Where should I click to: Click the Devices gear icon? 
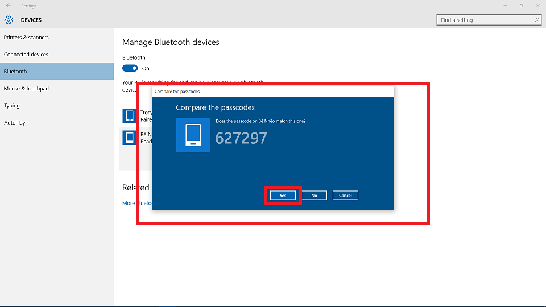click(x=9, y=20)
